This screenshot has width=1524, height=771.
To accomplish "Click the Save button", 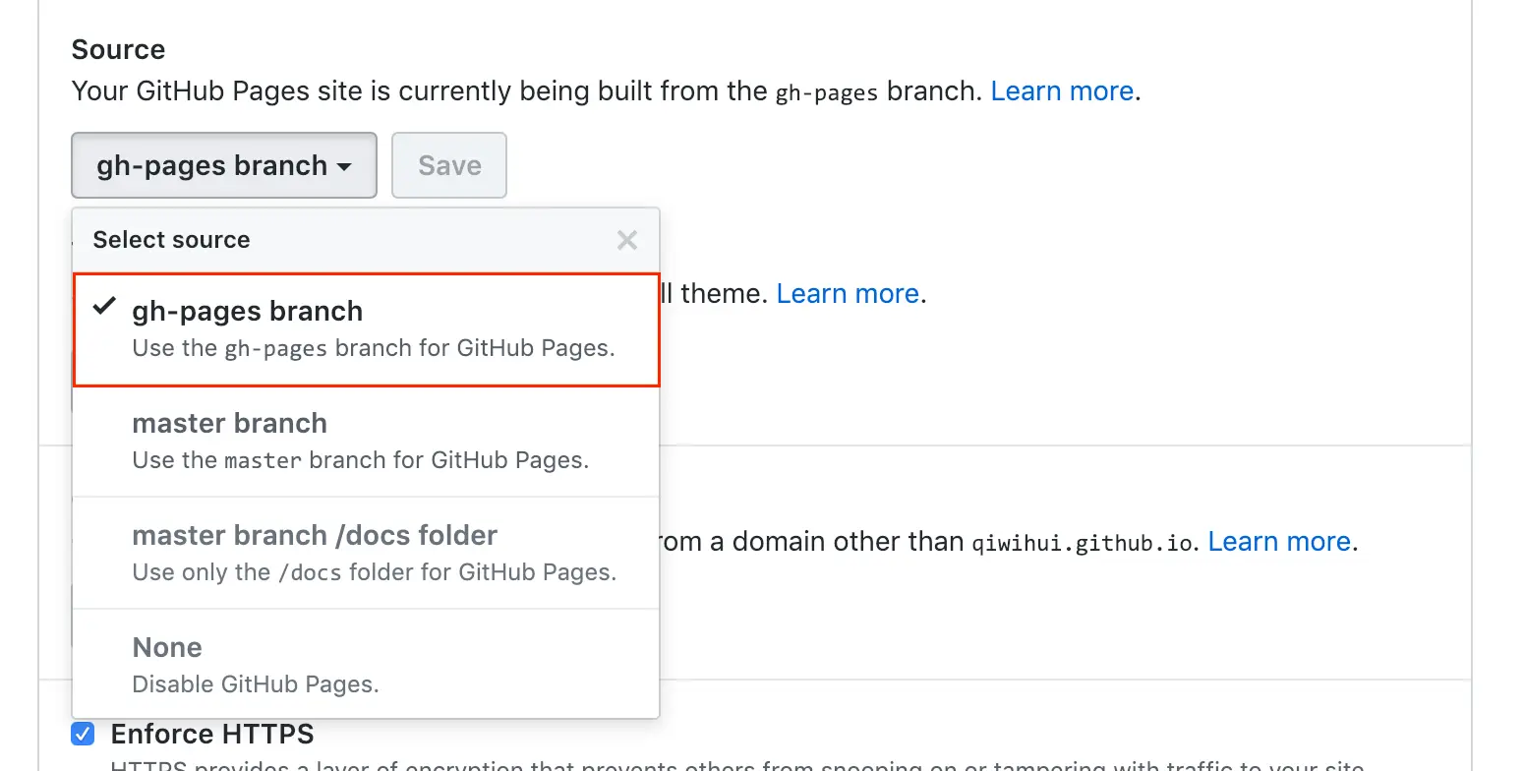I will point(448,165).
